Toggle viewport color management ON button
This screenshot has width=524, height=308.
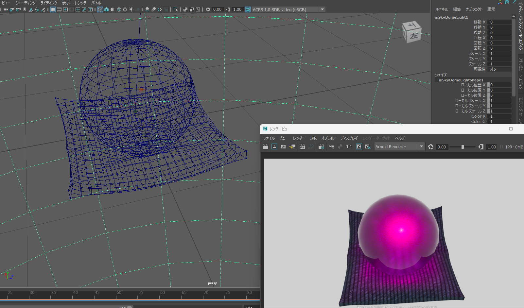[x=248, y=9]
